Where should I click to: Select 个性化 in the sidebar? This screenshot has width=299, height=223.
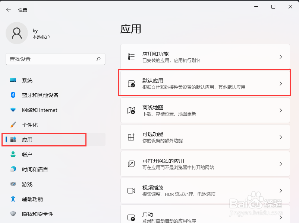click(56, 125)
